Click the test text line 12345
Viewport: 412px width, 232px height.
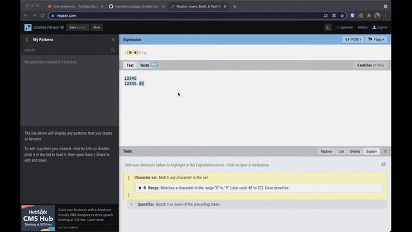pyautogui.click(x=130, y=78)
